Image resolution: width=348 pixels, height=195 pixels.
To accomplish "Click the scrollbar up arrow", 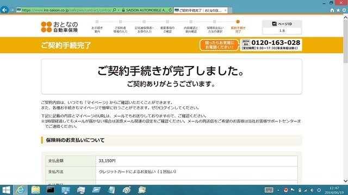I will pyautogui.click(x=345, y=17).
